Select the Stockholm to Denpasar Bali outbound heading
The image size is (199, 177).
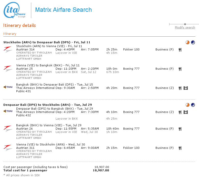point(47,42)
